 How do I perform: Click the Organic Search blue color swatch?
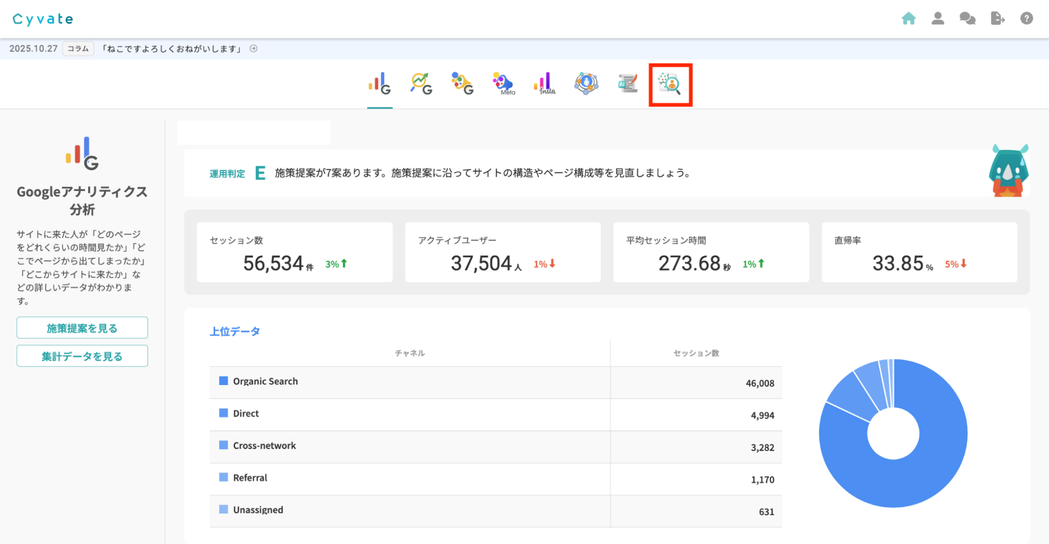[224, 381]
